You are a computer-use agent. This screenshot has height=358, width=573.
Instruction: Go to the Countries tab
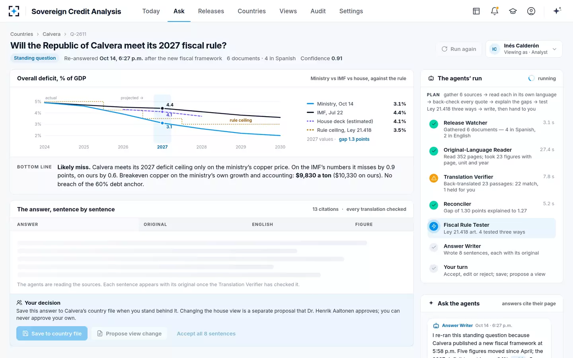[x=251, y=11]
